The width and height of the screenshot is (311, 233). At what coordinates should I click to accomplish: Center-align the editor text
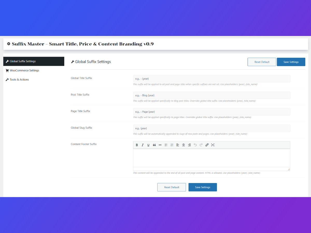183,145
